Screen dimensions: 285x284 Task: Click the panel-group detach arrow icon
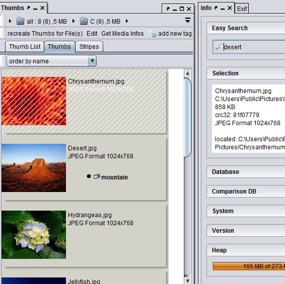point(168,9)
